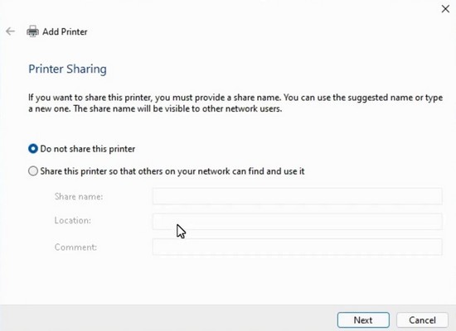Click the 'Add Printer' window title text
This screenshot has width=456, height=331.
[x=65, y=31]
